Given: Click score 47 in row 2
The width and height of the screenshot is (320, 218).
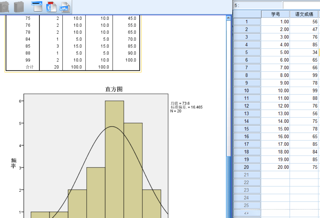Looking at the screenshot, I should coord(304,29).
